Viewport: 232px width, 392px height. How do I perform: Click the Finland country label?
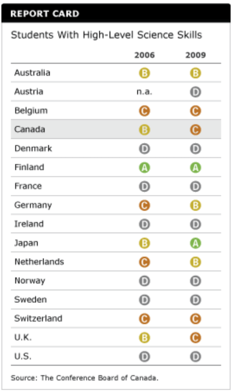pyautogui.click(x=29, y=167)
